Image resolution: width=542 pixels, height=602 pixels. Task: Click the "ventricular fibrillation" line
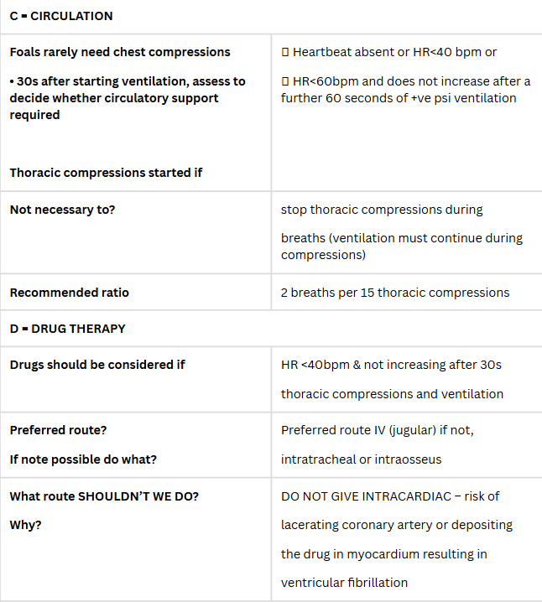tap(344, 582)
